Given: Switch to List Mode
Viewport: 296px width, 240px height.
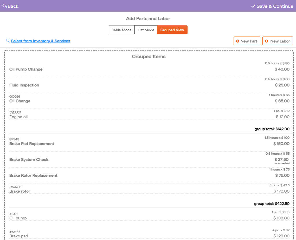Looking at the screenshot, I should pos(146,30).
